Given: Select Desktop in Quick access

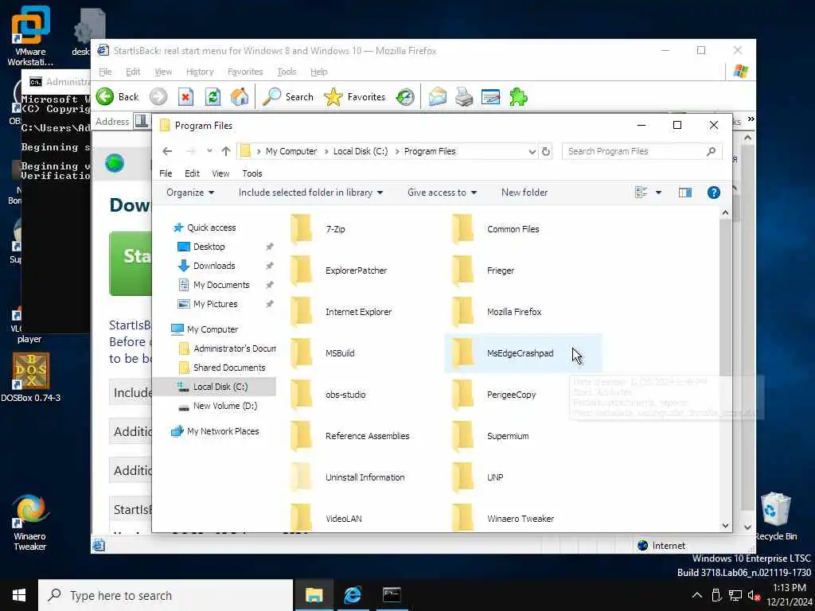Looking at the screenshot, I should (x=209, y=247).
